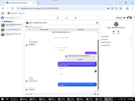Screen dimensions: 135x101
Task: Click Learn More on scam warning
Action: pyautogui.click(x=80, y=60)
